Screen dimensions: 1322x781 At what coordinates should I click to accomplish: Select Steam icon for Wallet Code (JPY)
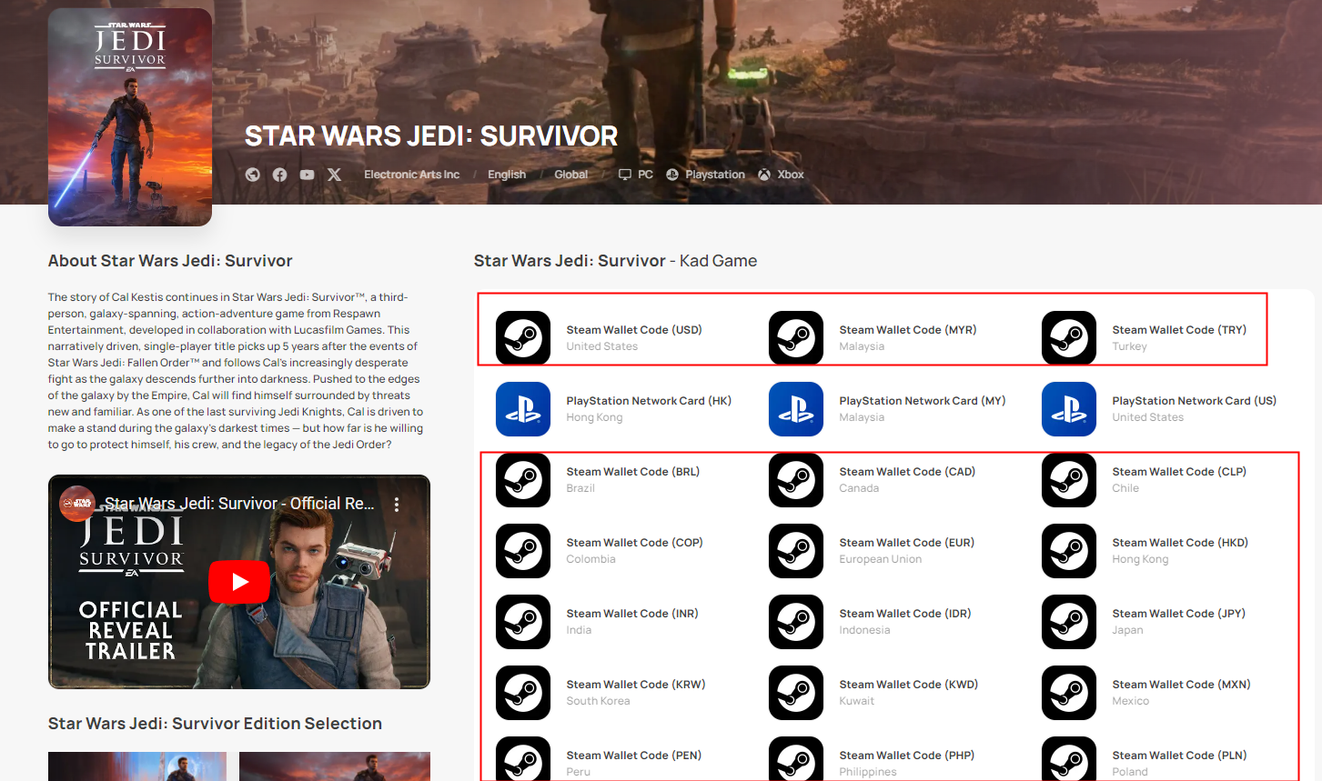click(1069, 622)
